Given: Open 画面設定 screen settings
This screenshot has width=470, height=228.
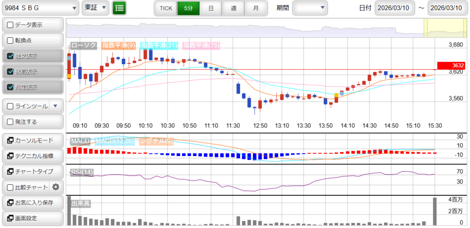Looking at the screenshot, I should point(33,218).
